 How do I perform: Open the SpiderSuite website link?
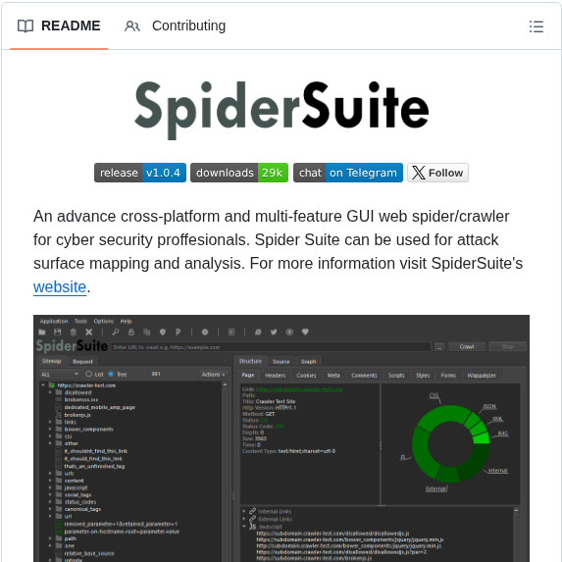click(60, 287)
